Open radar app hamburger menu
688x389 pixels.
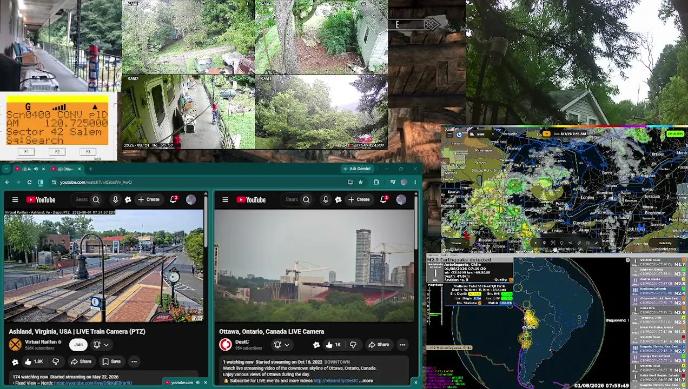point(449,134)
